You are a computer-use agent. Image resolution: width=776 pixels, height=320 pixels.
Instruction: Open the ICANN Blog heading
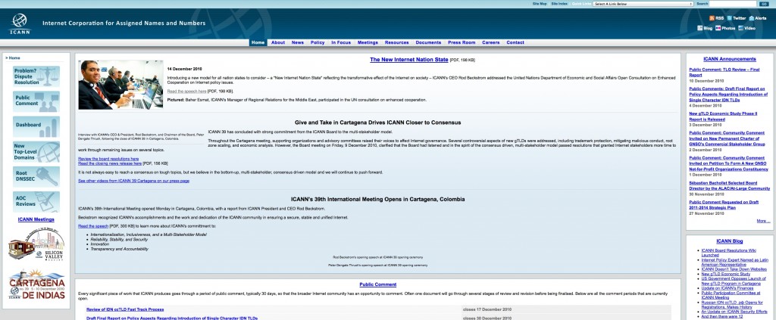[730, 241]
